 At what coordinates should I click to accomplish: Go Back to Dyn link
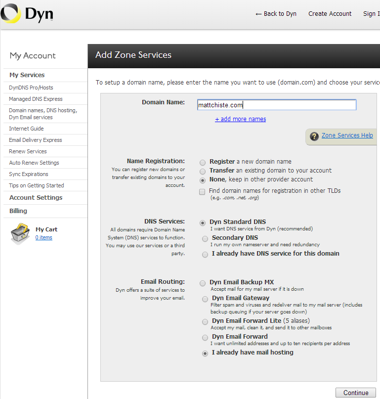pyautogui.click(x=276, y=14)
